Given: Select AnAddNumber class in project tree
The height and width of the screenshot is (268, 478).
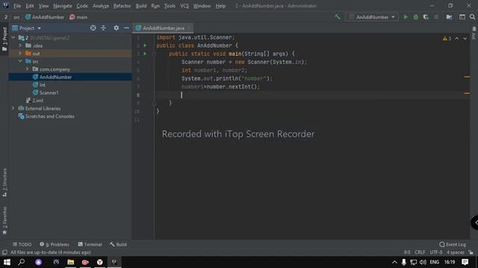Looking at the screenshot, I should point(55,77).
